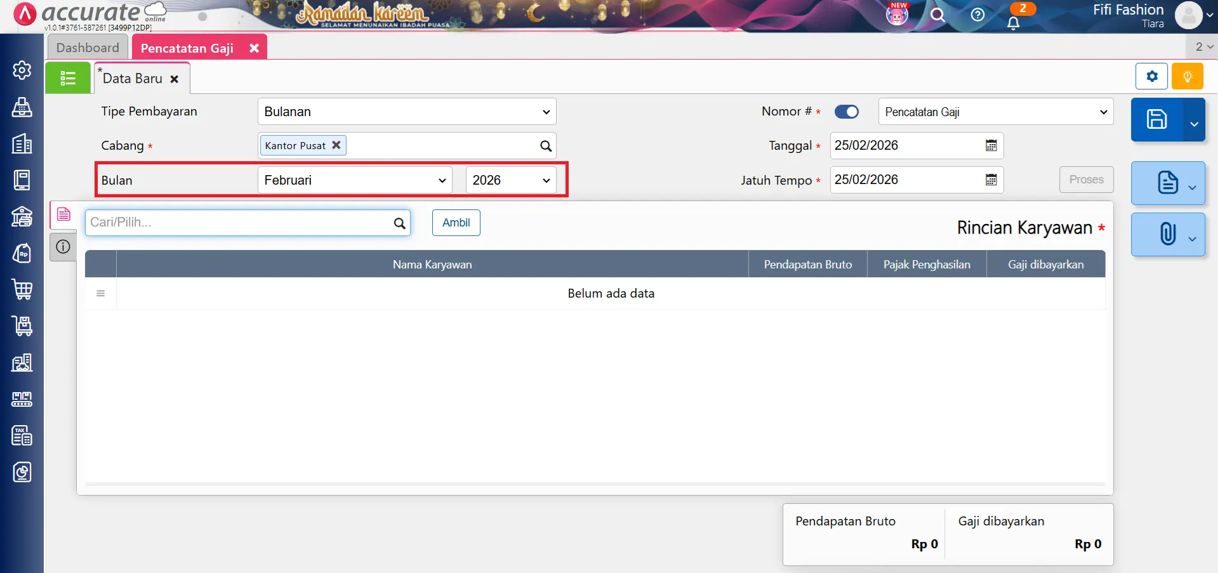Open the Tanggal calendar picker icon
The image size is (1218, 573).
(991, 145)
